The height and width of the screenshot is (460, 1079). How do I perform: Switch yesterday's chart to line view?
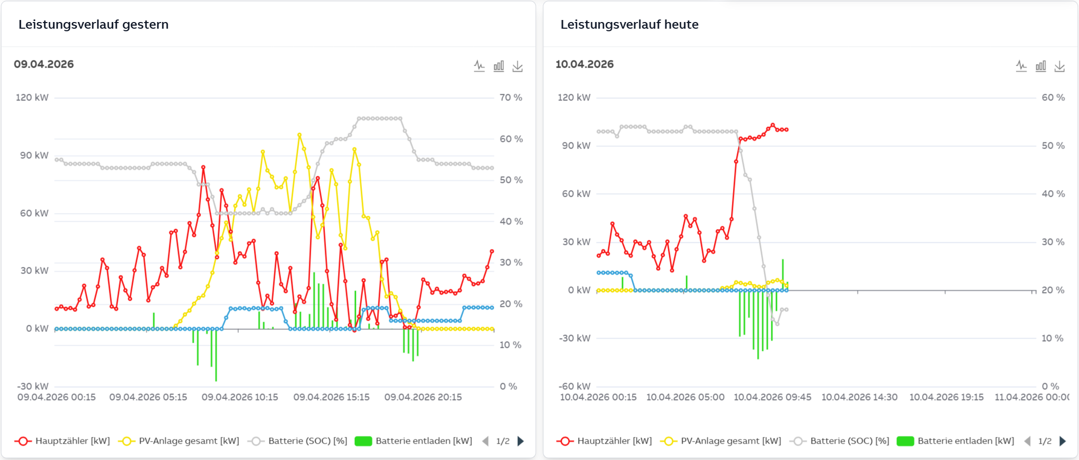[479, 66]
